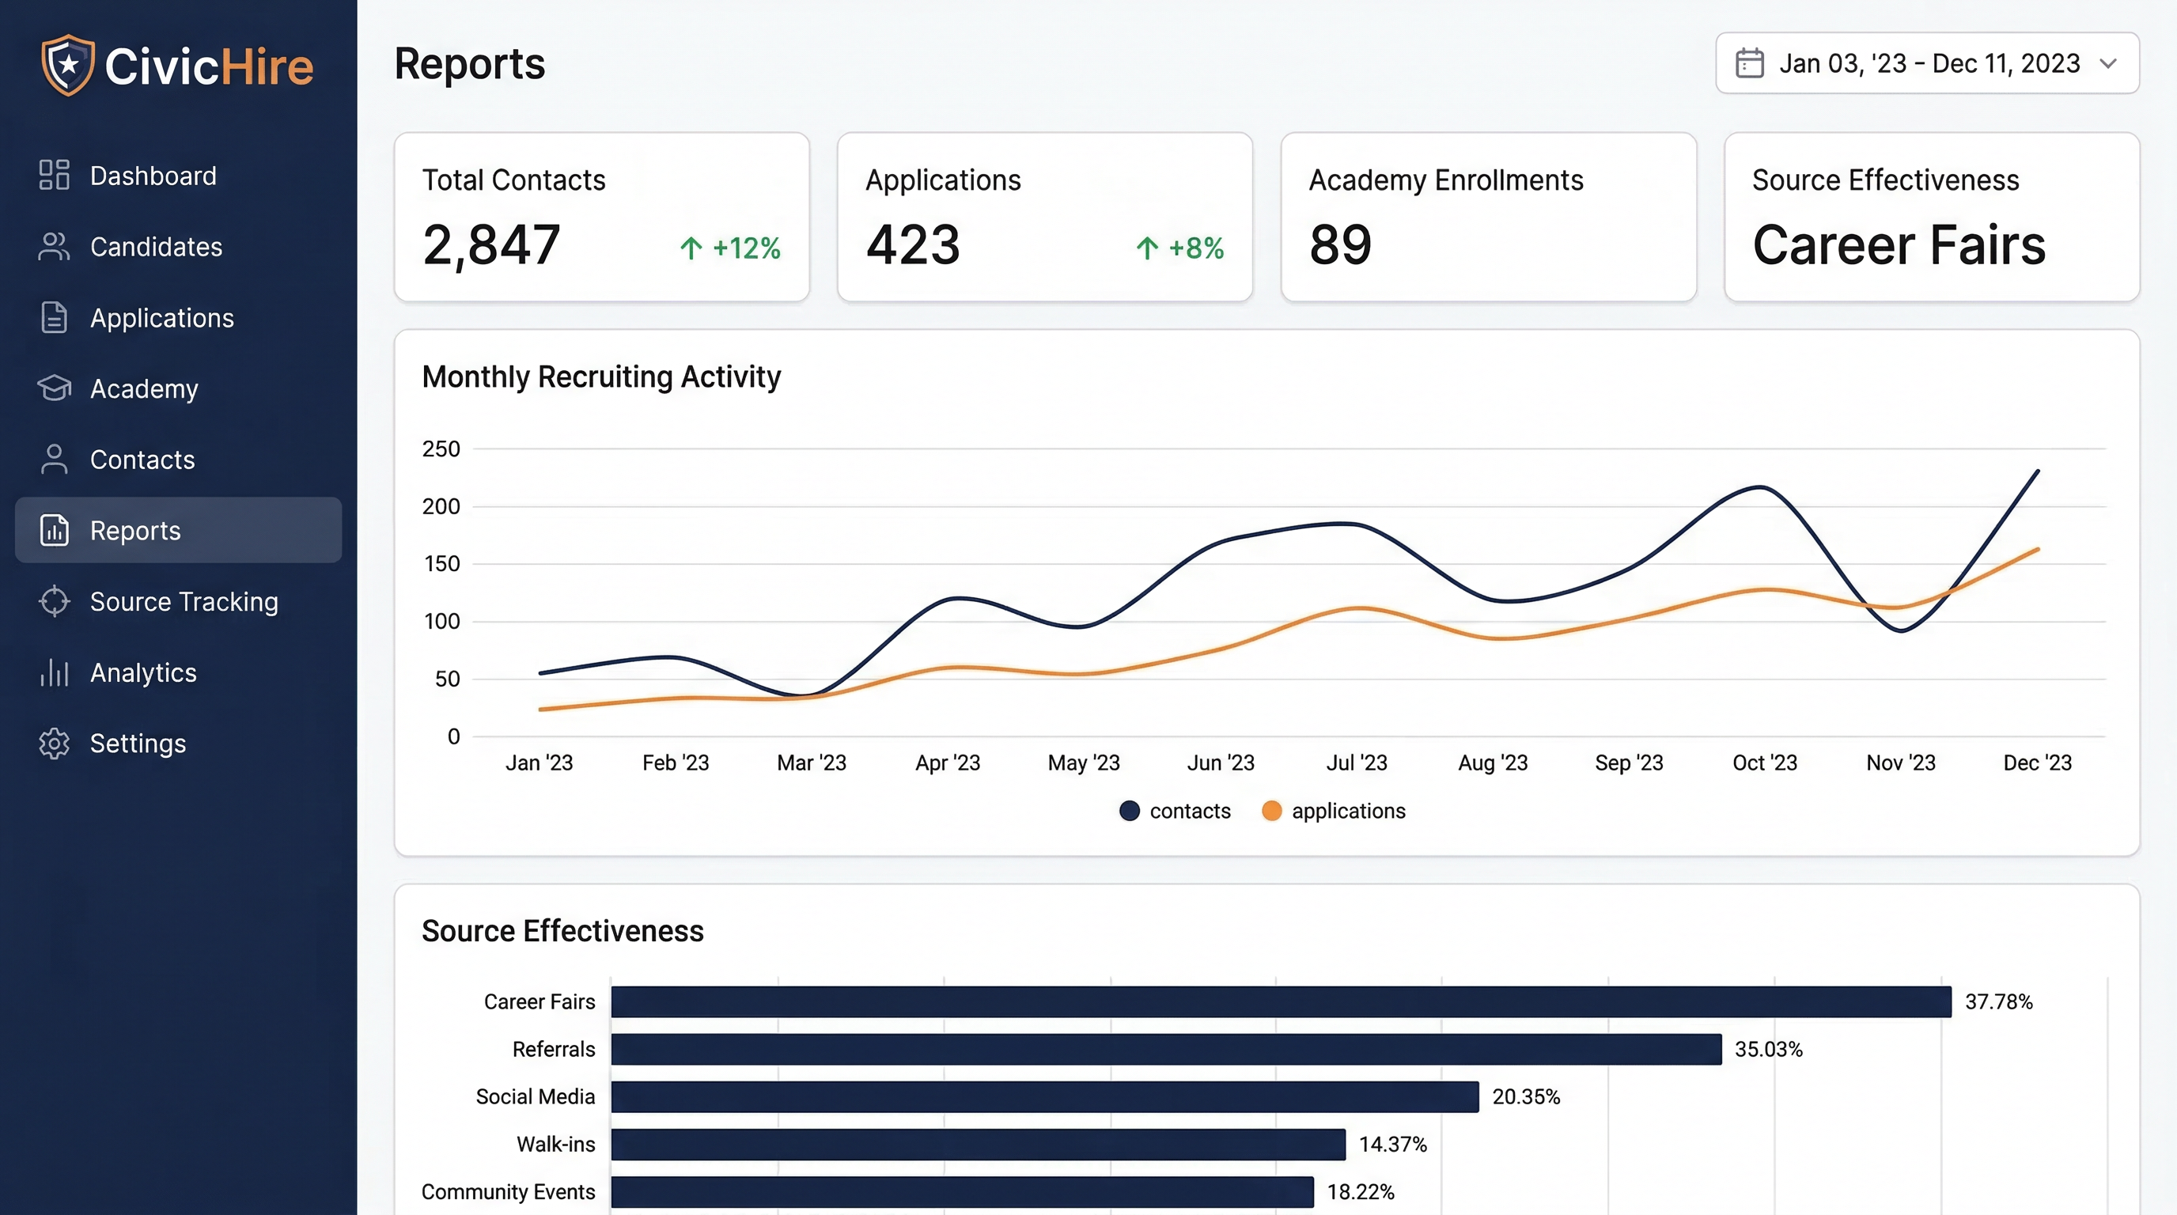Select the Academy graduation cap icon
Viewport: 2177px width, 1215px height.
pos(54,388)
